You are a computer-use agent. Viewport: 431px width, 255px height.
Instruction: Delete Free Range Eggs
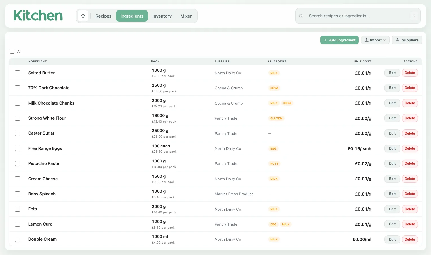[x=410, y=148]
